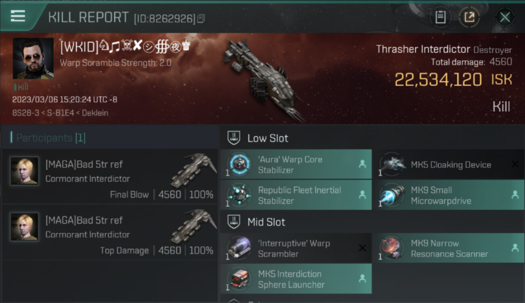Open the Participants [1] tab
Screen dimensions: 525x303
48,138
